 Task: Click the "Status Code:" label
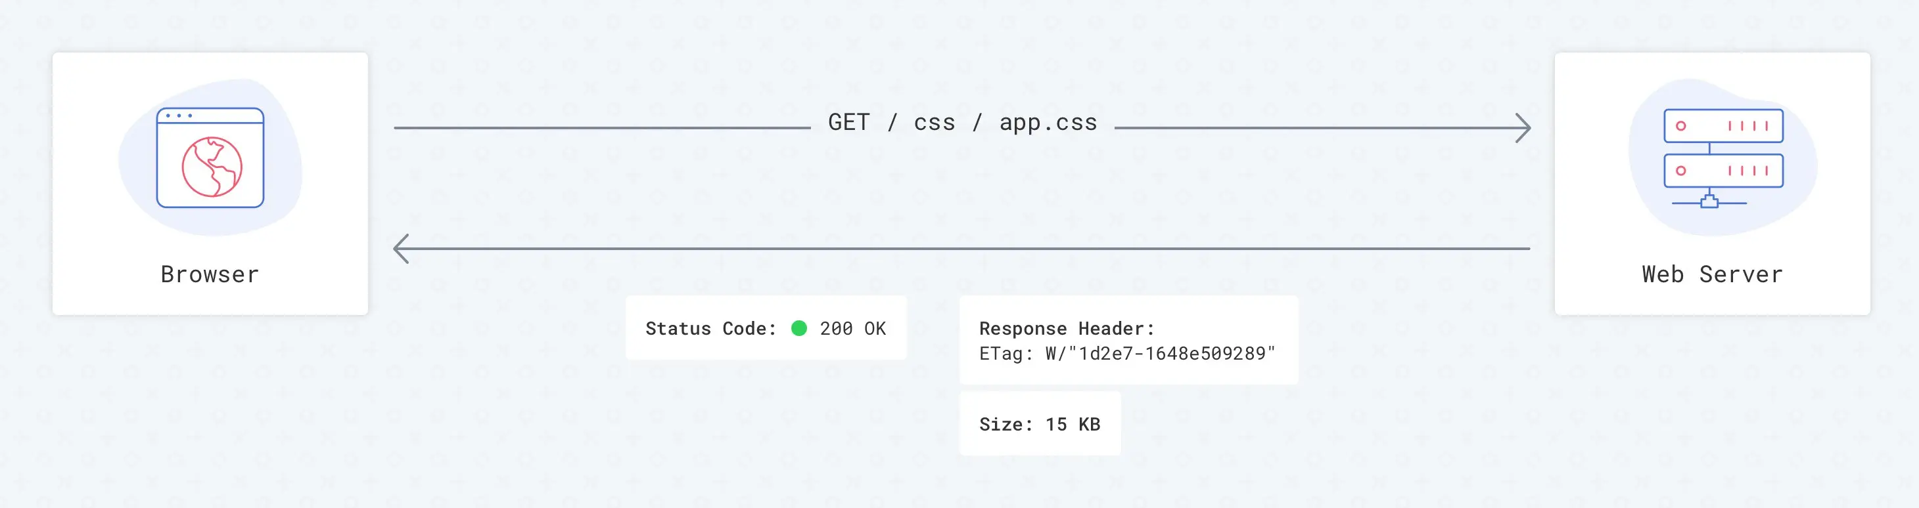click(x=710, y=329)
